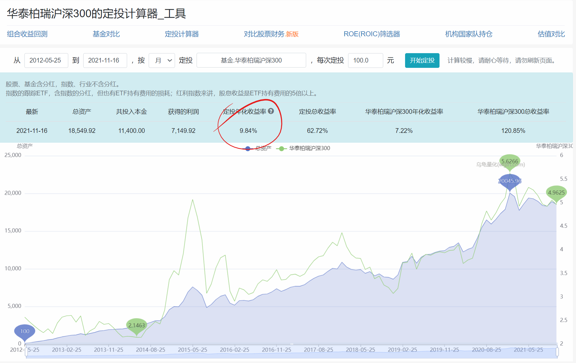The height and width of the screenshot is (363, 576).
Task: Click the right zoom slider handle
Action: coord(557,352)
